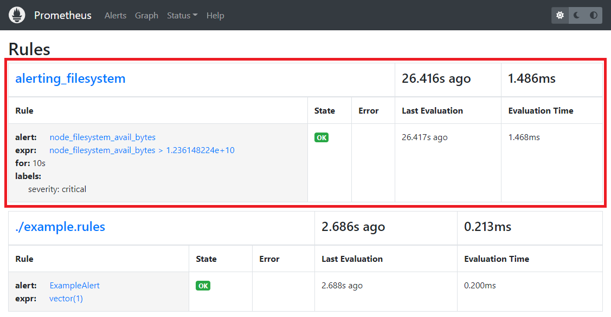Click the Prometheus flame logo icon

[17, 15]
